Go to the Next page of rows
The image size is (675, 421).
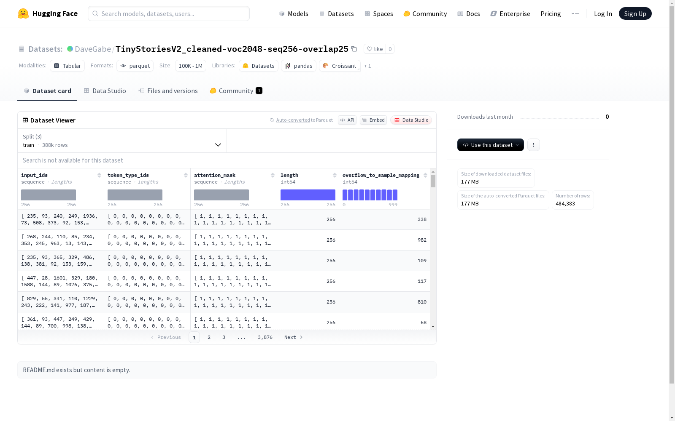tap(294, 337)
